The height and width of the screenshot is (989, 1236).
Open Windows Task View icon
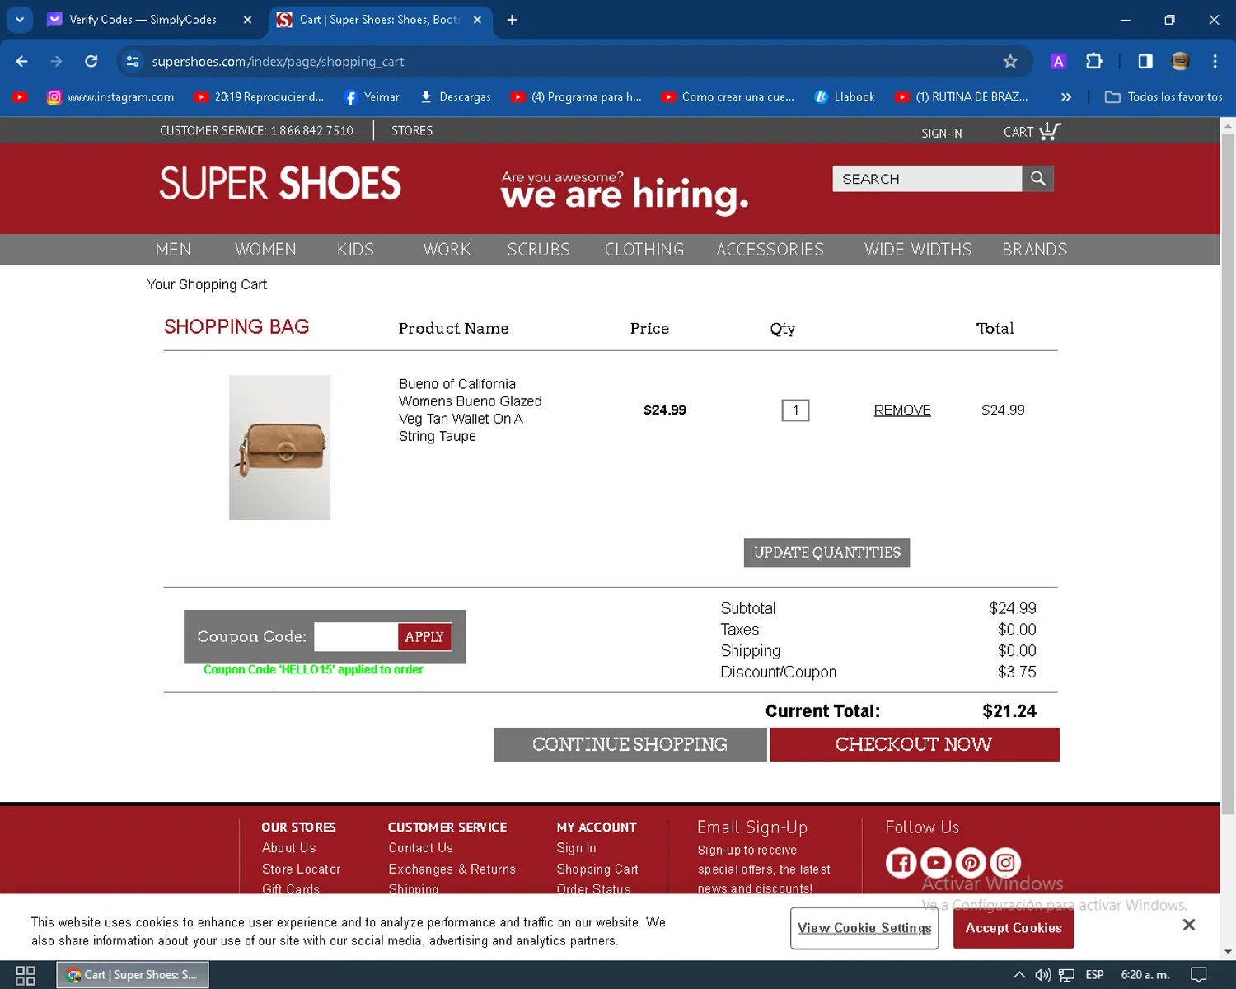[x=26, y=975]
